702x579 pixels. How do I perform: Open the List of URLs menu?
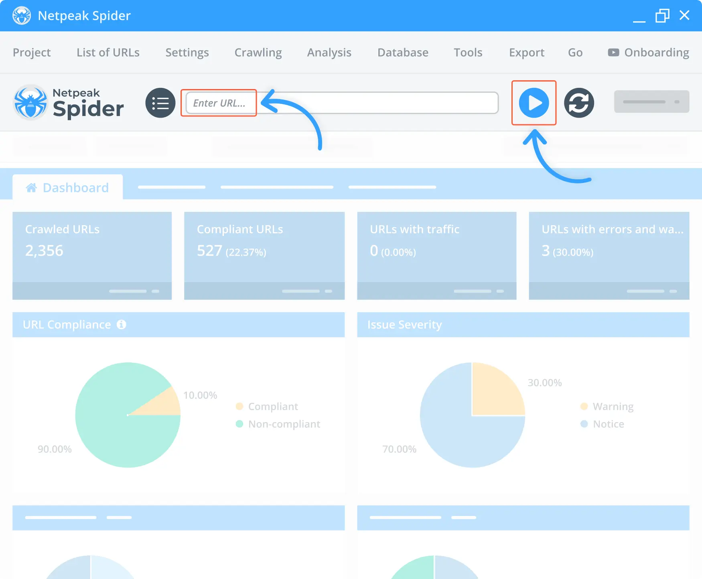[108, 53]
